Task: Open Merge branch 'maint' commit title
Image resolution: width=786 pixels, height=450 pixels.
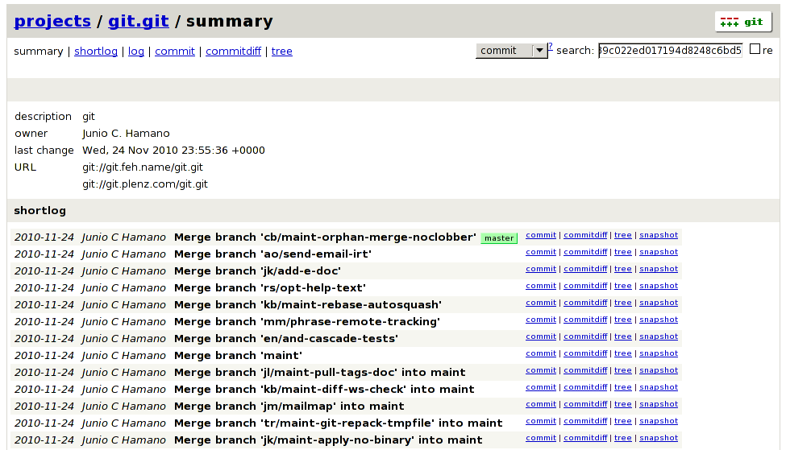Action: pyautogui.click(x=238, y=355)
